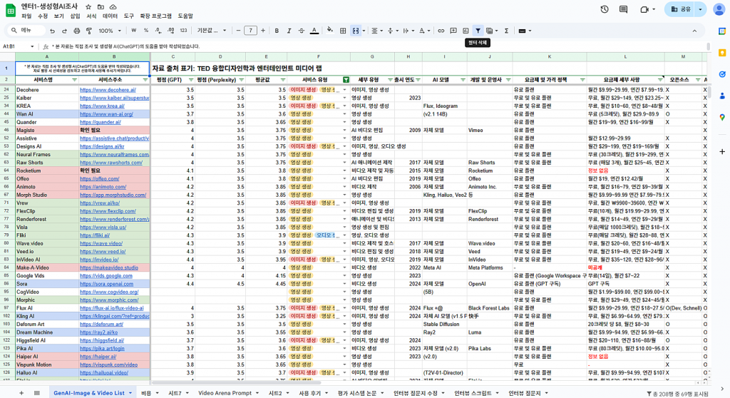730x398 pixels.
Task: Open the font 기본값 dropdown
Action: (212, 31)
